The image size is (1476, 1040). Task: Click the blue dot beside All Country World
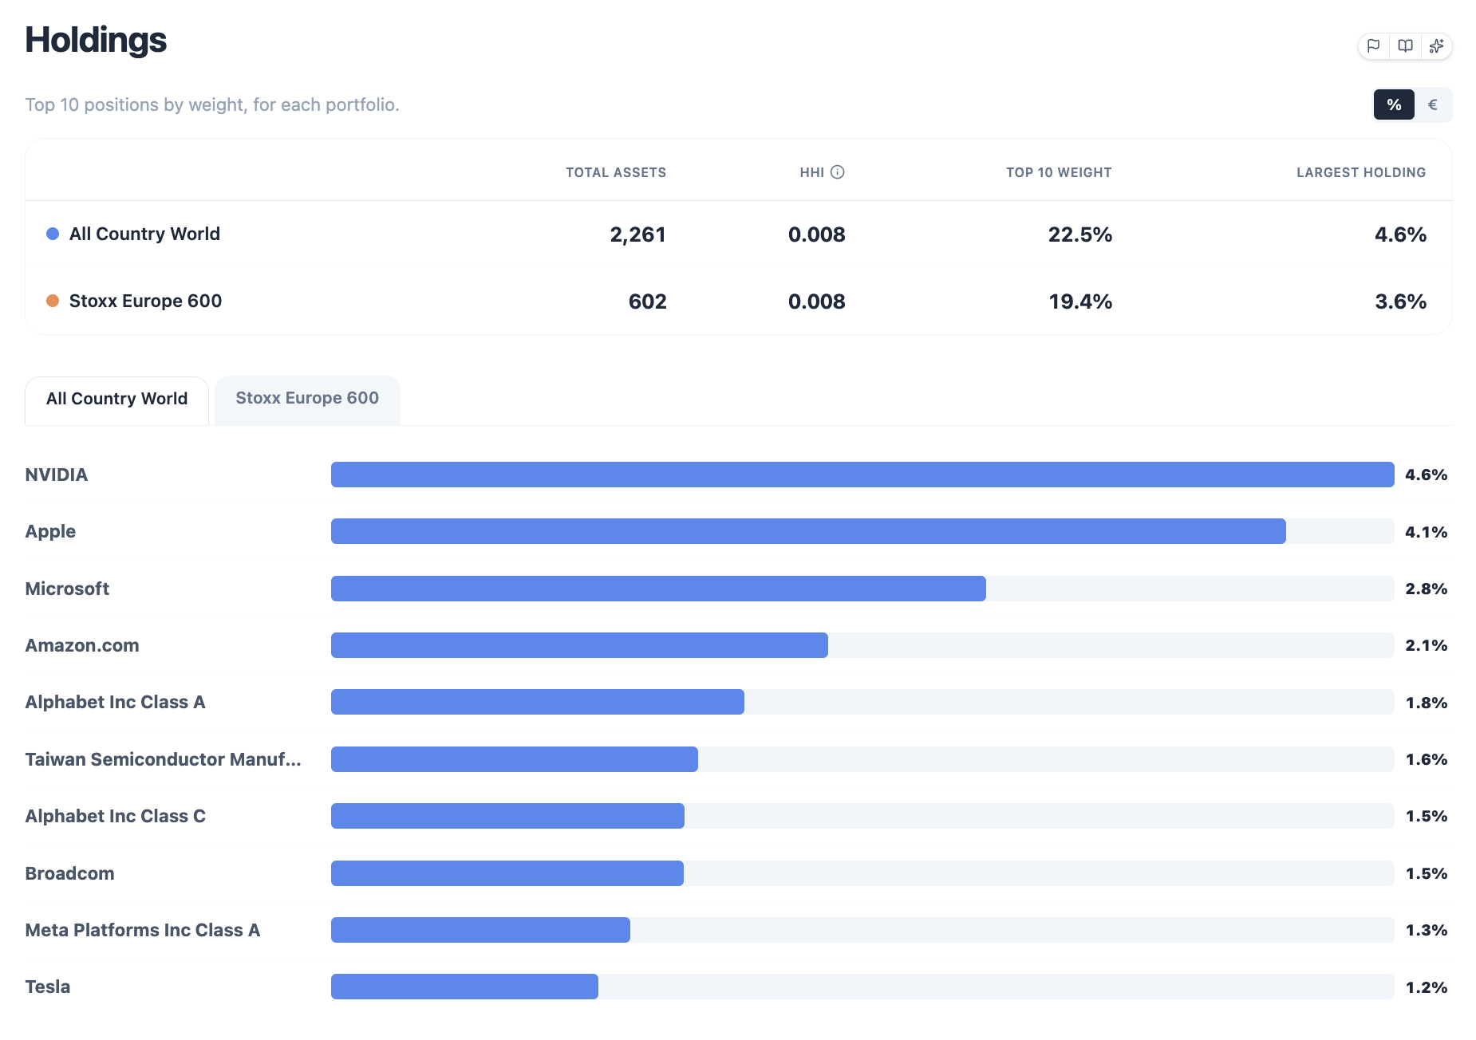(53, 234)
